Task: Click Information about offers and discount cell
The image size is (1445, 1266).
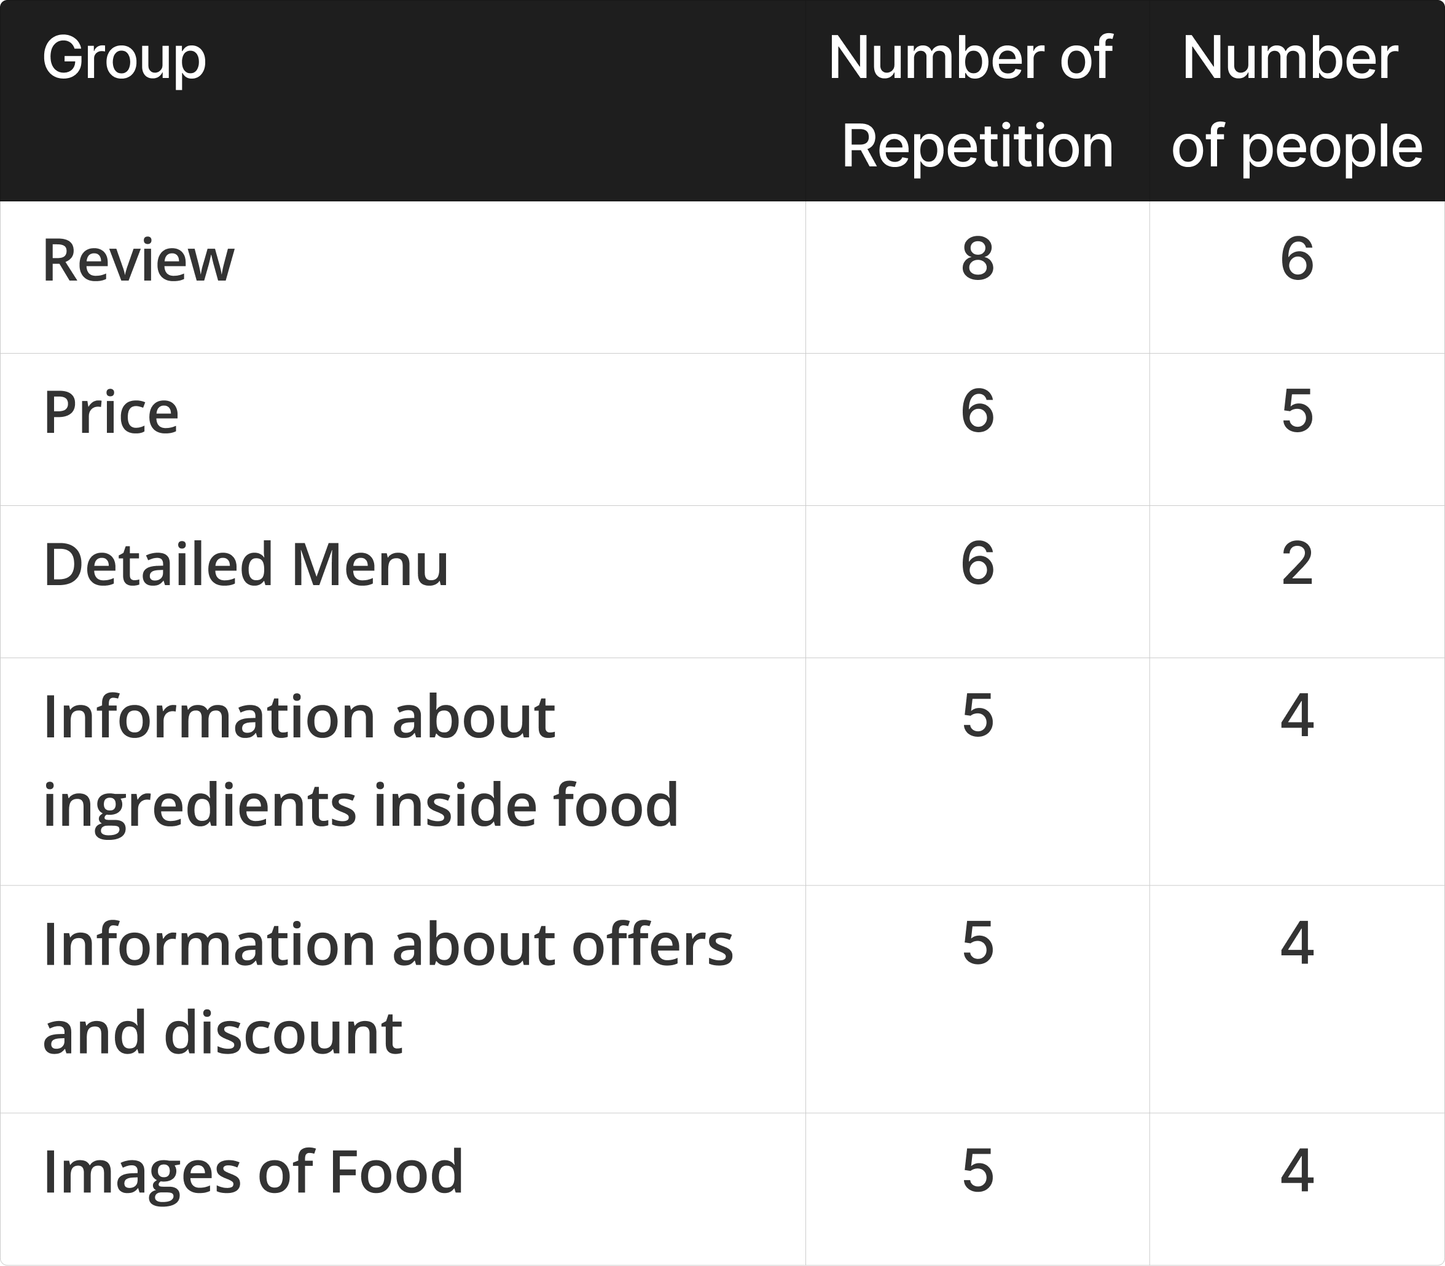Action: click(388, 988)
